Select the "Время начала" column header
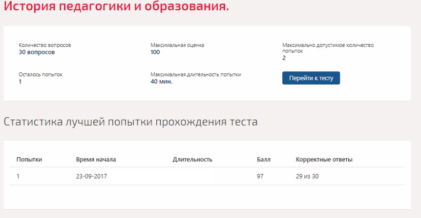This screenshot has width=421, height=218. click(96, 159)
